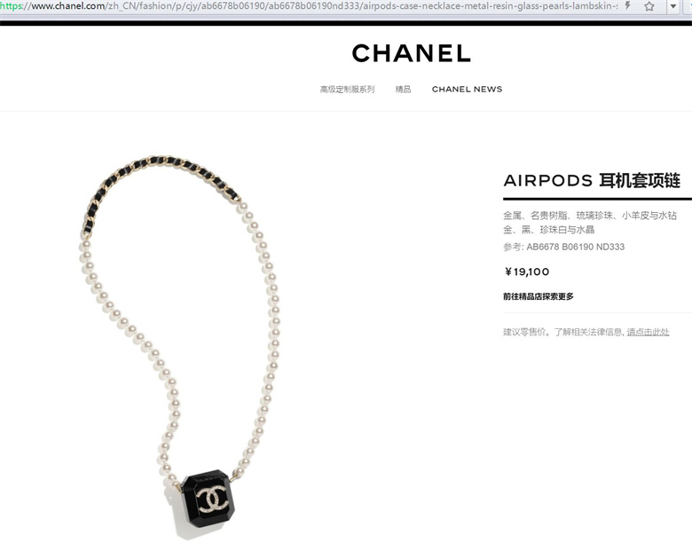Click the reference code AB6678 B06190 ND333
692x543 pixels.
click(576, 247)
